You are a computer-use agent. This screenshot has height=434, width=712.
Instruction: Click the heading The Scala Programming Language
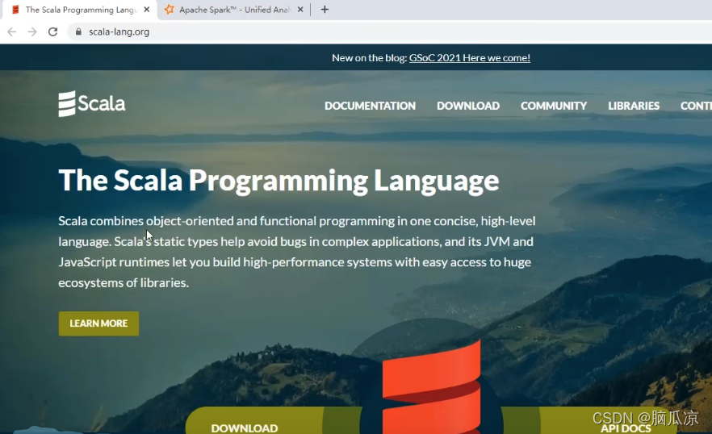click(x=279, y=181)
